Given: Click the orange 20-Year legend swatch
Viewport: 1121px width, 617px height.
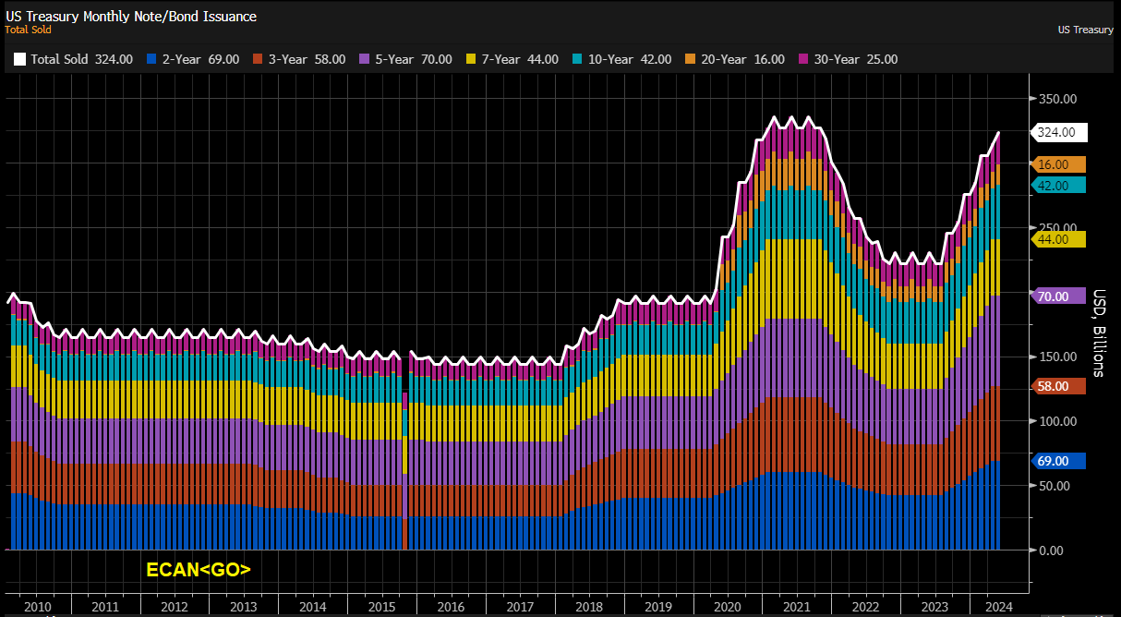Looking at the screenshot, I should tap(690, 59).
